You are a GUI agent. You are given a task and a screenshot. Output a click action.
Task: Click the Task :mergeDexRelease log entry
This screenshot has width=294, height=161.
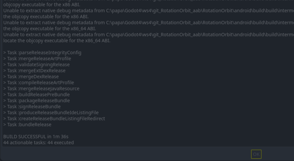pyautogui.click(x=31, y=77)
